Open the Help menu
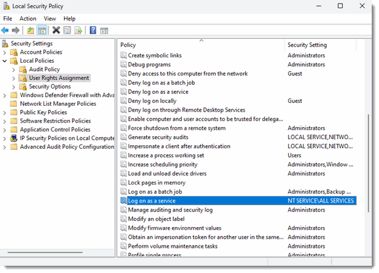This screenshot has height=273, width=379. coord(69,19)
